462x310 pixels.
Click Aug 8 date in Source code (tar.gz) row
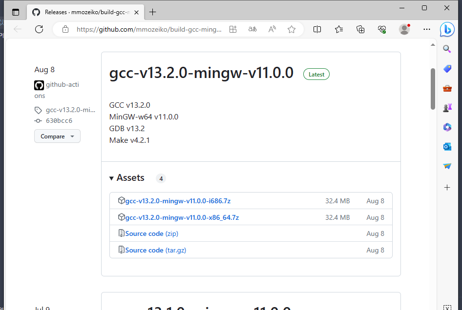pos(376,250)
